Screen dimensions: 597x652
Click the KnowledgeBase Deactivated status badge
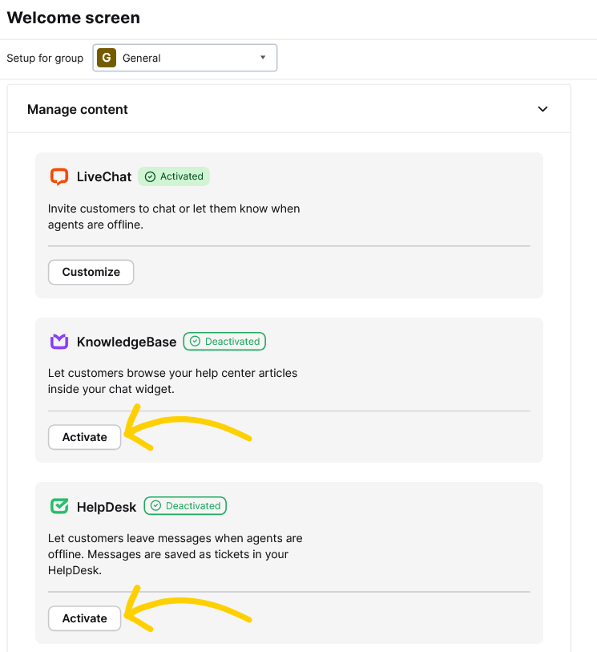pos(224,342)
